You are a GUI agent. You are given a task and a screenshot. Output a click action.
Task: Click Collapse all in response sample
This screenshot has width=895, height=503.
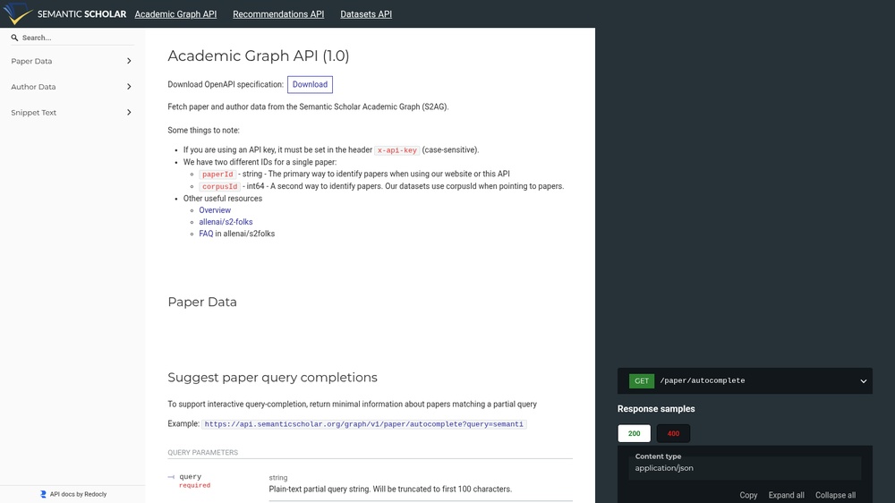835,495
